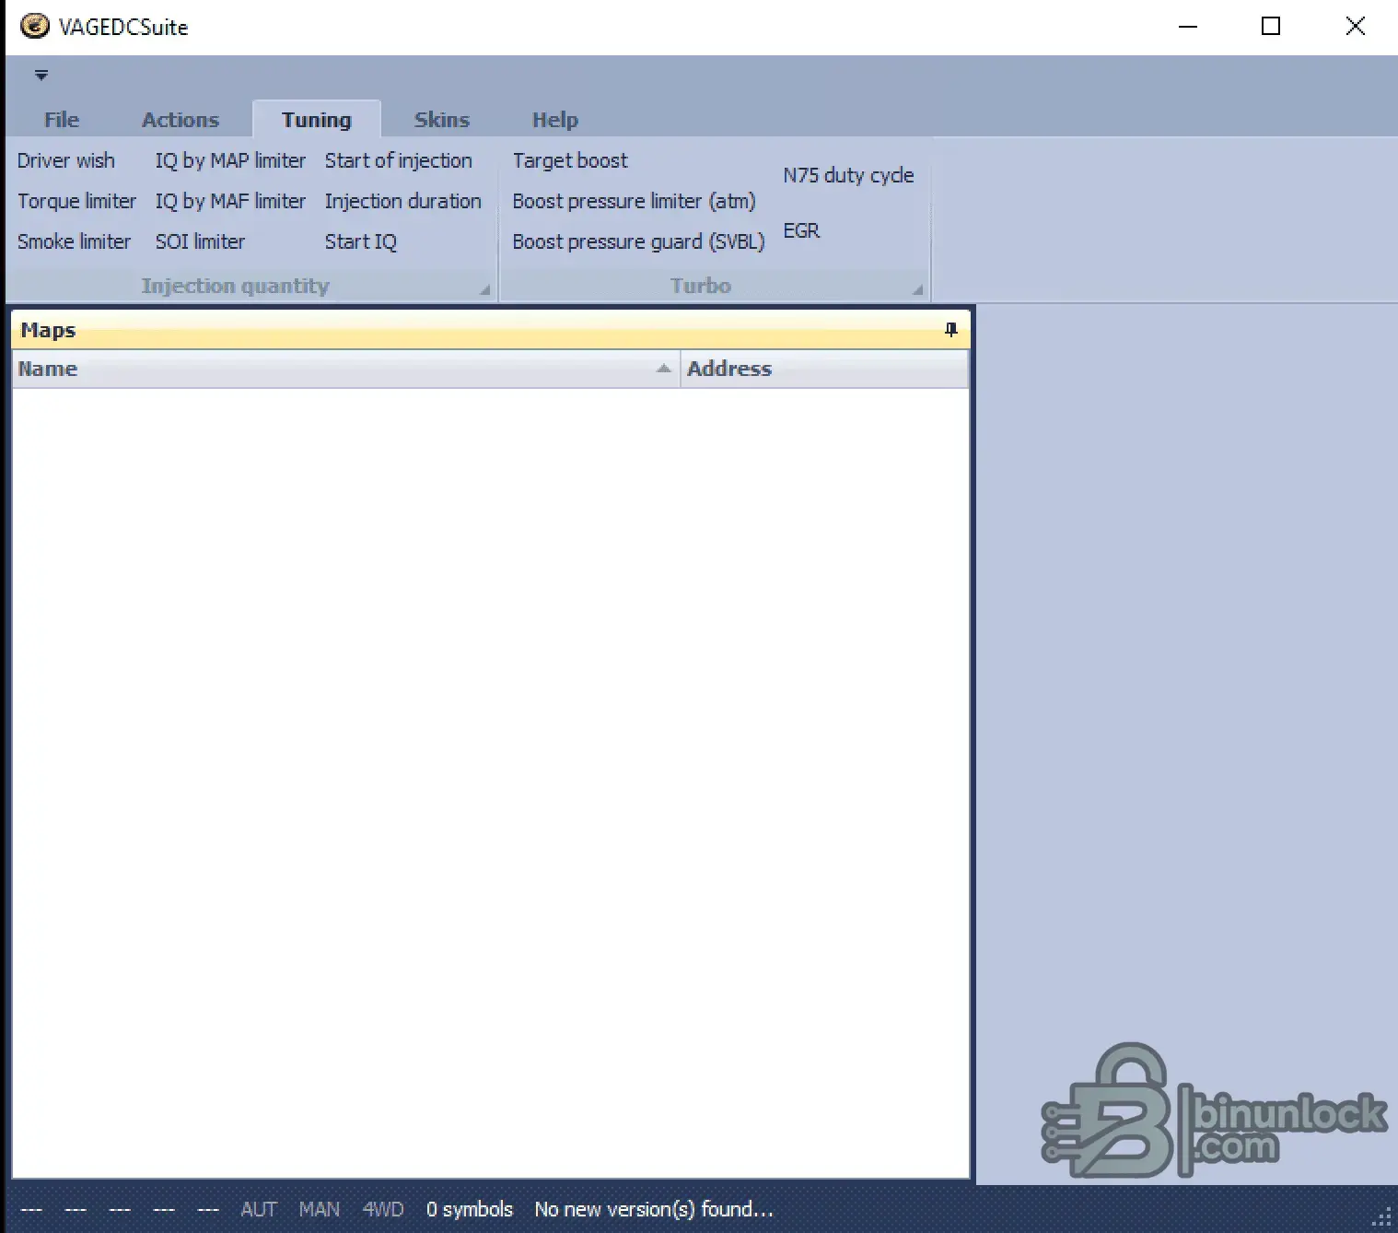Click the 4WD status bar indicator
This screenshot has height=1233, width=1398.
(x=383, y=1209)
